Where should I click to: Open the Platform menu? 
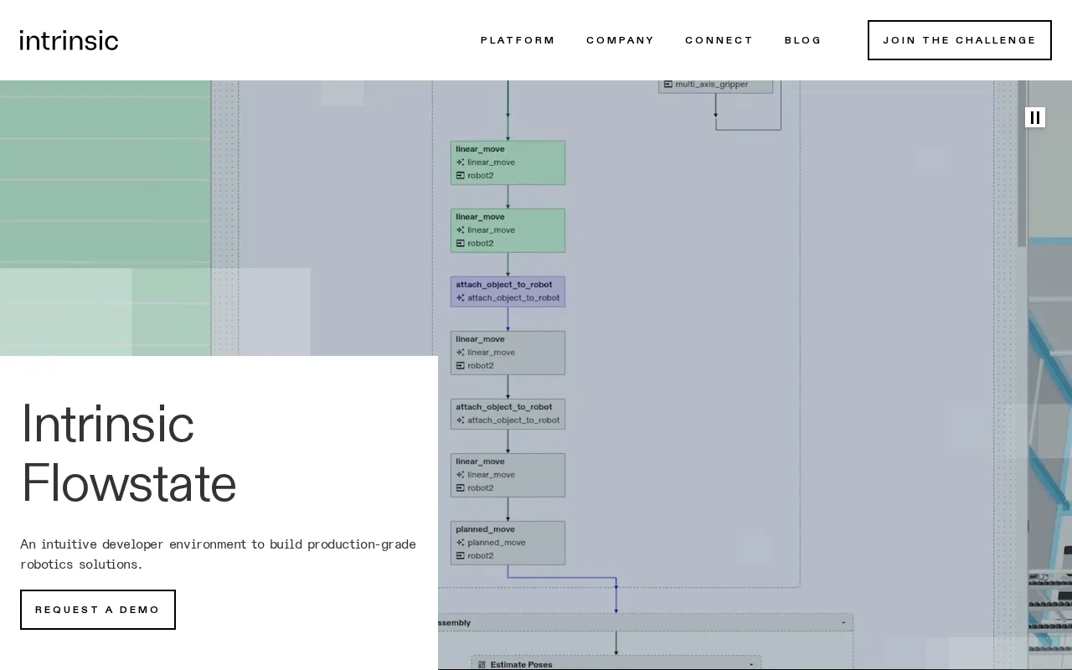click(518, 40)
